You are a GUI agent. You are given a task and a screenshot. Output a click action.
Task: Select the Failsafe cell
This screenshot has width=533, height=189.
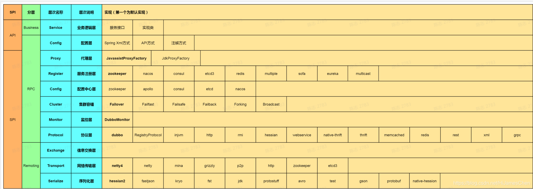pos(179,105)
